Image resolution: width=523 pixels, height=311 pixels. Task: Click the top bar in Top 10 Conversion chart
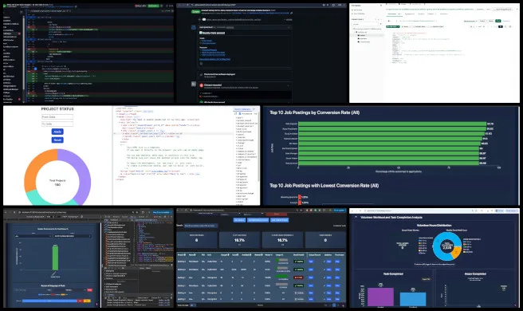click(x=392, y=124)
